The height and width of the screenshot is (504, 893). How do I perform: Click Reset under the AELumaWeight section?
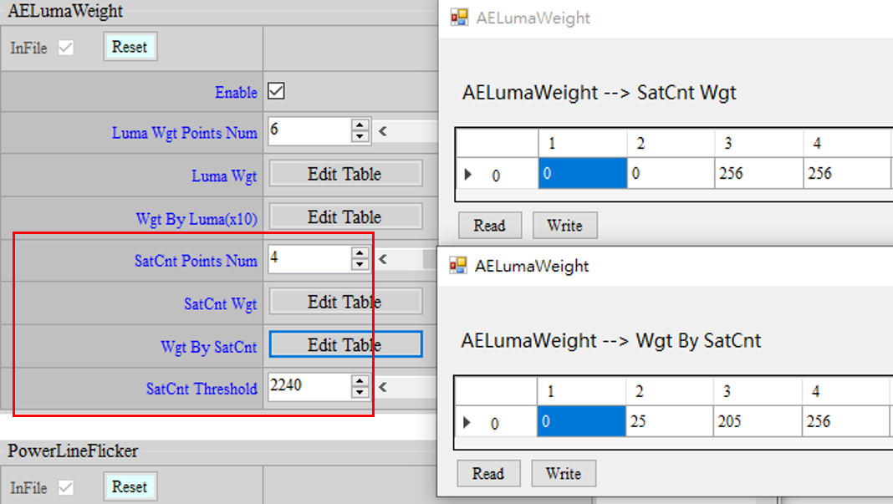point(130,47)
